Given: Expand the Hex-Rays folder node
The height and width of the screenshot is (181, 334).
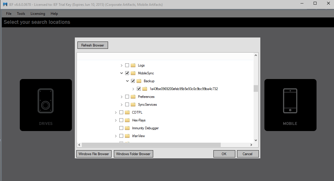Looking at the screenshot, I should (116, 121).
